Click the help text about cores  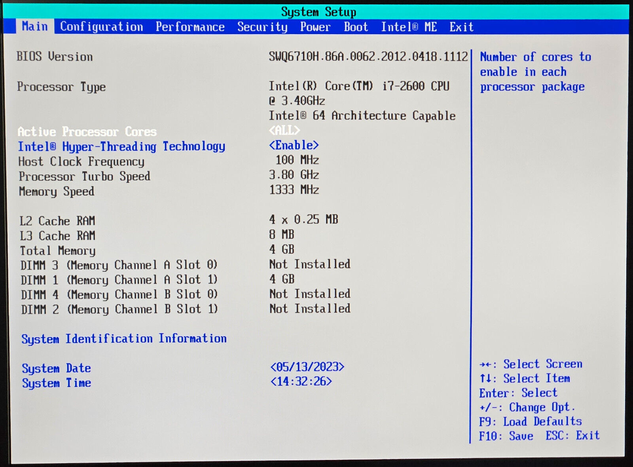click(x=536, y=72)
